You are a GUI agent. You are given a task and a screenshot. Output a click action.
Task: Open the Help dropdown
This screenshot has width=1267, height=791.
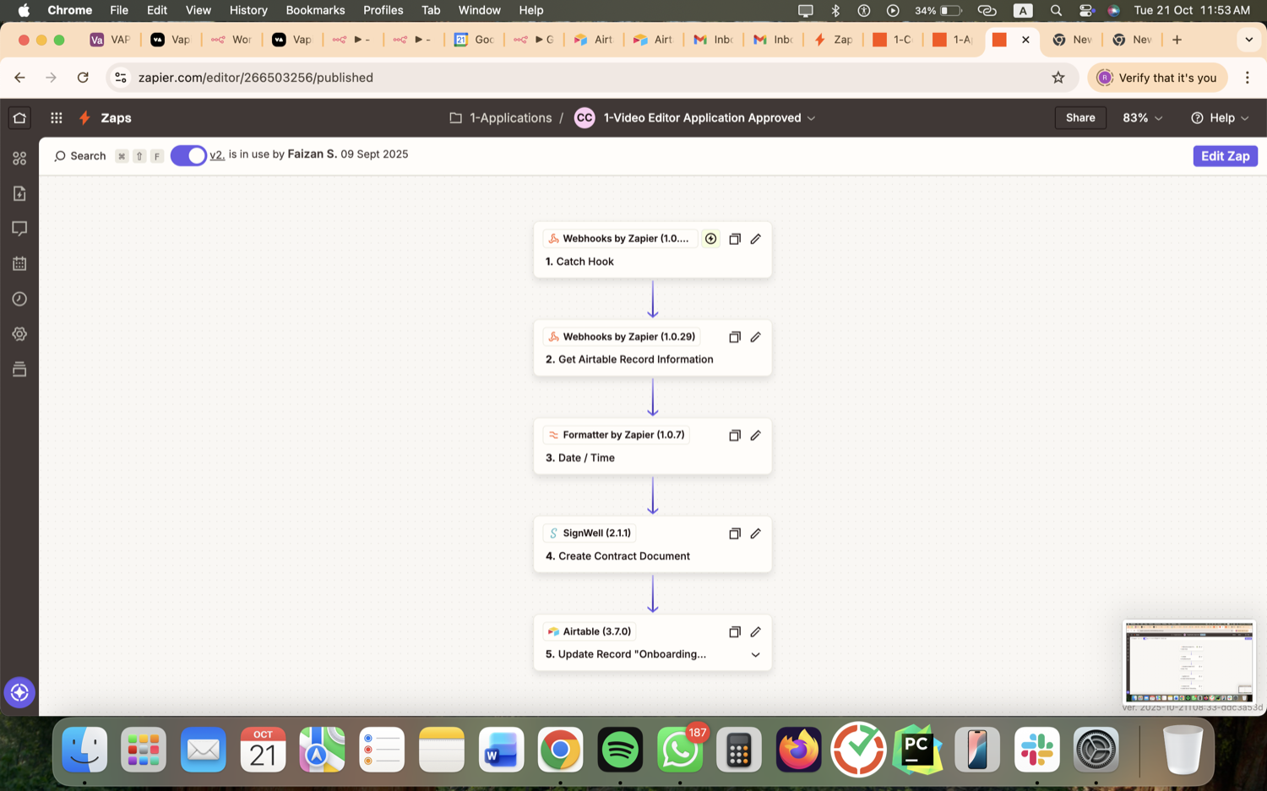pyautogui.click(x=1220, y=118)
